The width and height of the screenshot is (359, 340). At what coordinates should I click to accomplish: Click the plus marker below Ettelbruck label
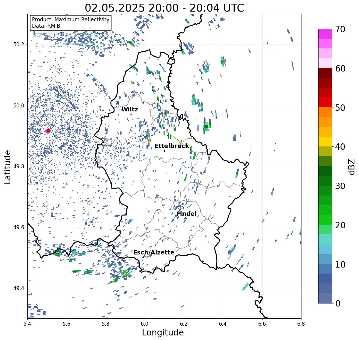[164, 151]
